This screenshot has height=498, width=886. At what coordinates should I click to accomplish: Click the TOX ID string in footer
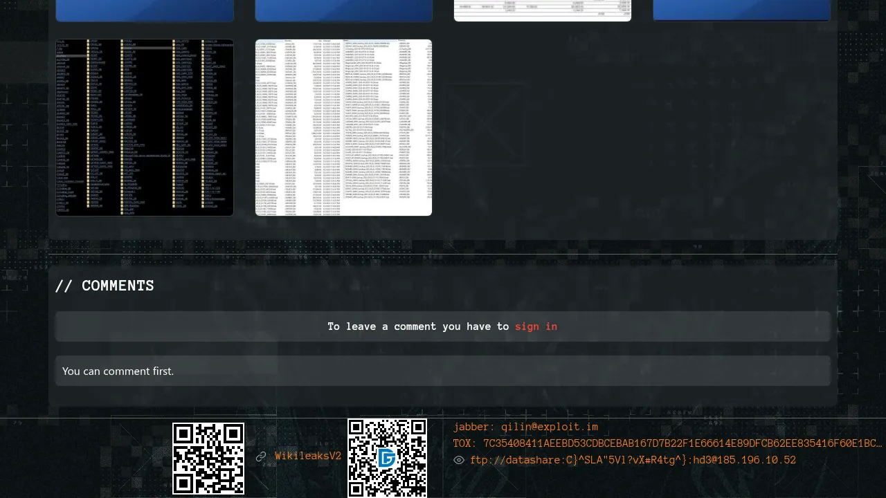(682, 443)
